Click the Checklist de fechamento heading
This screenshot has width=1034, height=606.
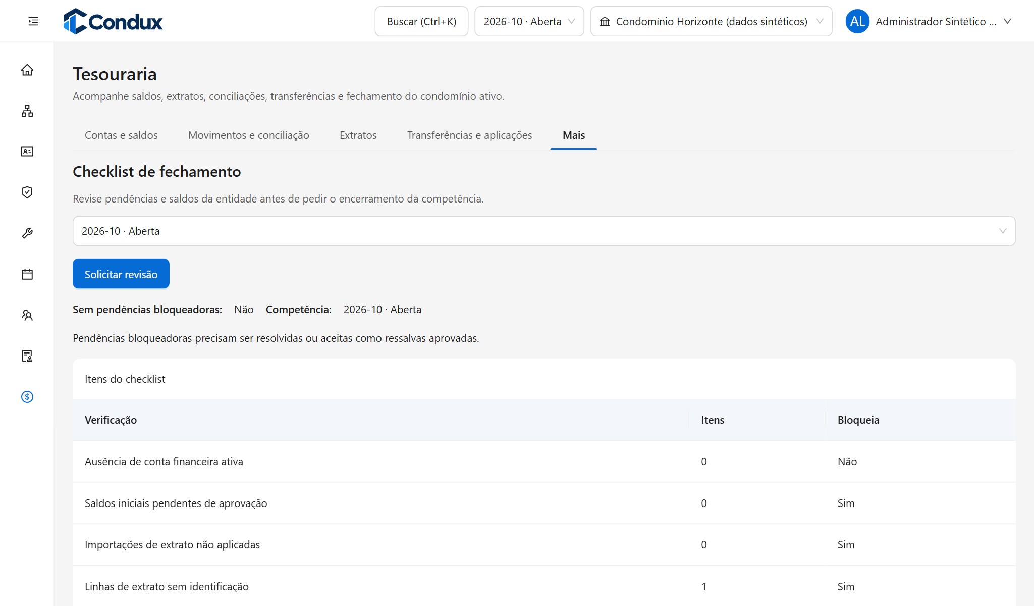157,172
